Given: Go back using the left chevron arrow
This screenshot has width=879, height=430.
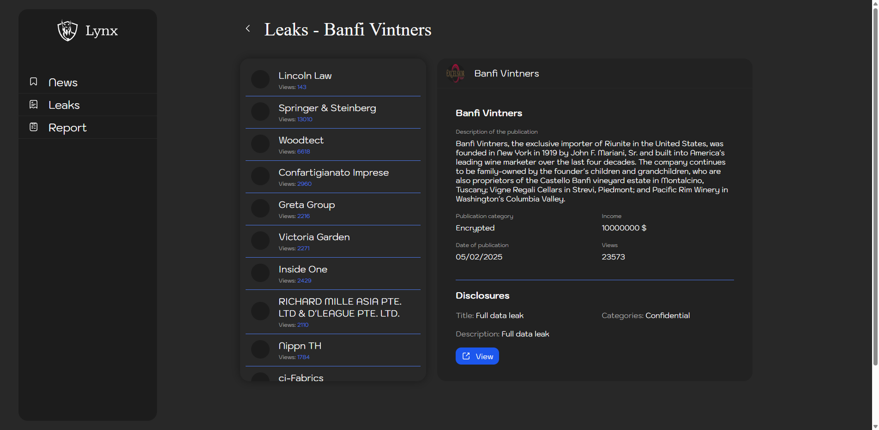Looking at the screenshot, I should 248,29.
